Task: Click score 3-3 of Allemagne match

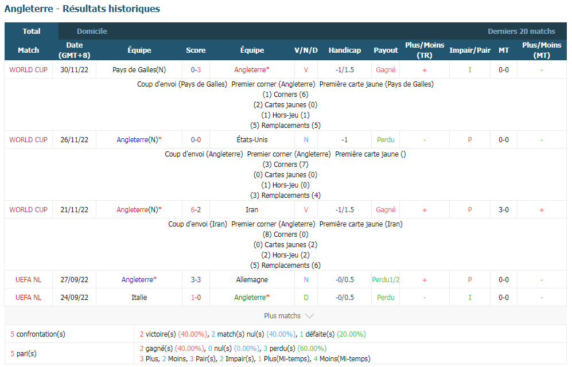Action: (x=196, y=280)
